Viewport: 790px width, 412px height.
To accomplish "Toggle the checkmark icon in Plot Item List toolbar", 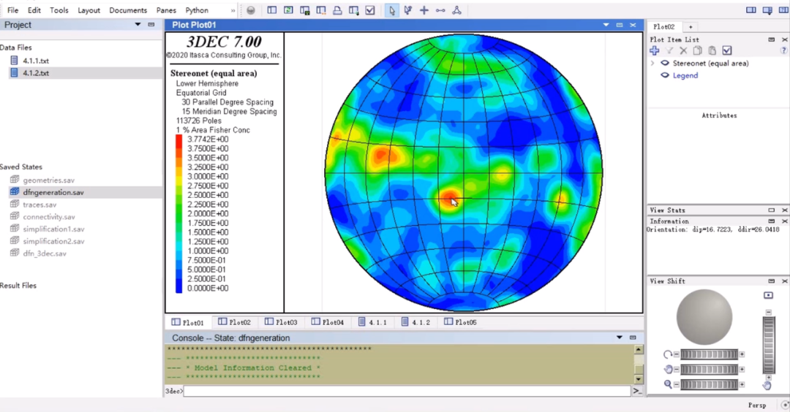I will (727, 50).
